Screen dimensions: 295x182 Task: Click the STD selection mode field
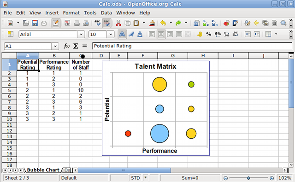coord(136,178)
